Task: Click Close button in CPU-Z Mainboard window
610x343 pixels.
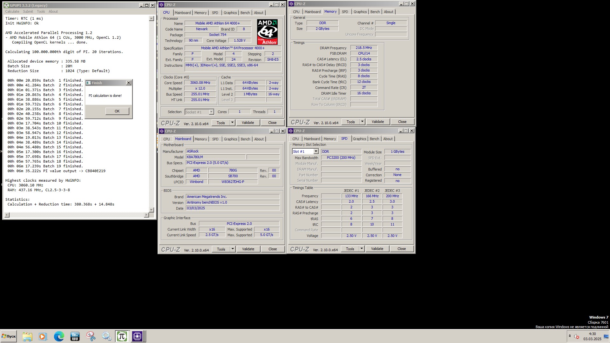Action: point(273,249)
